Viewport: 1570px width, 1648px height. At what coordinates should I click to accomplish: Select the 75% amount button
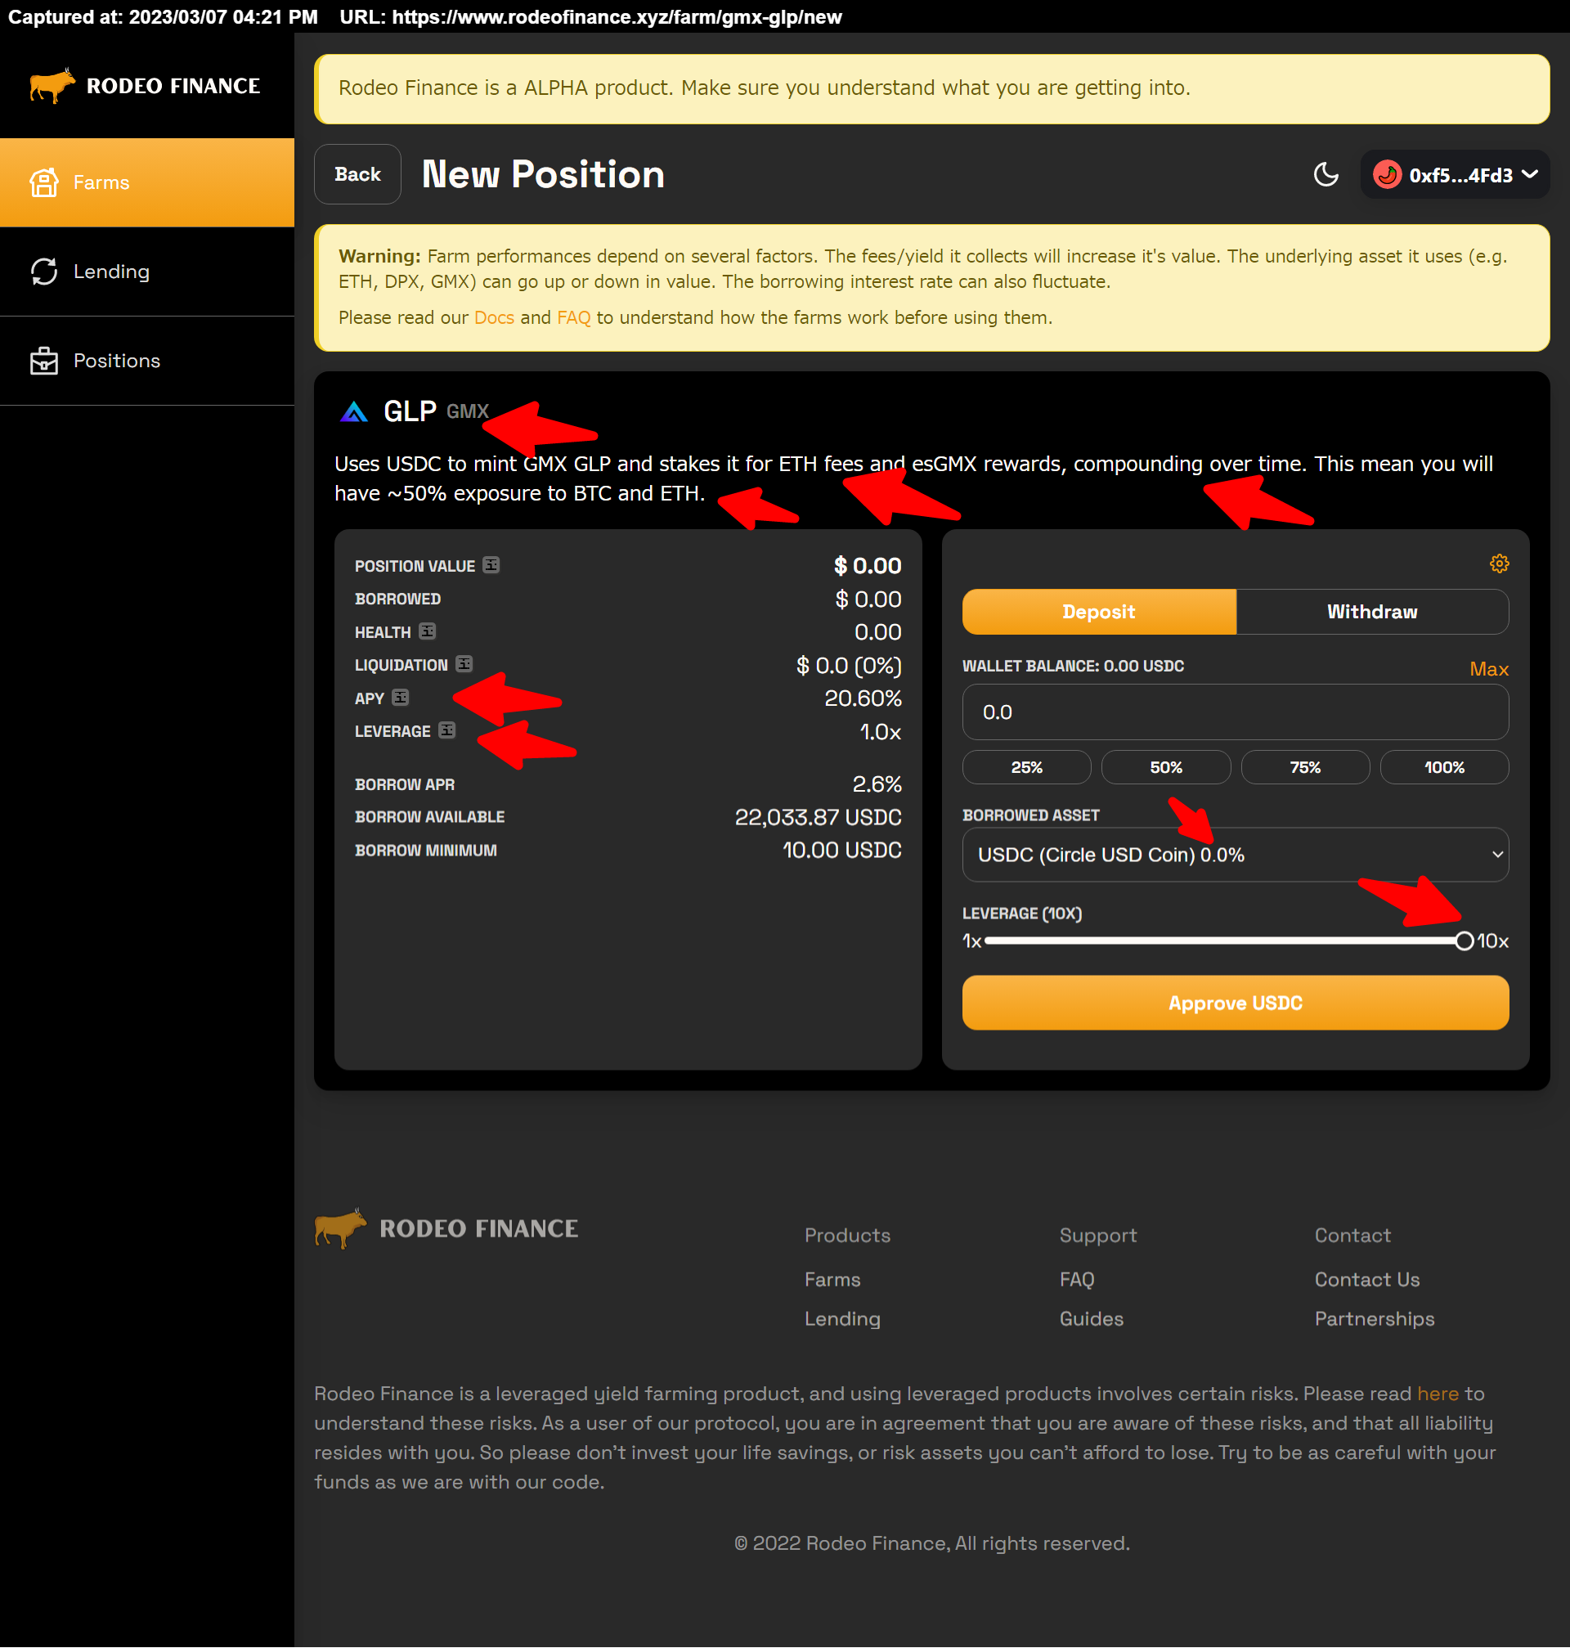[x=1306, y=767]
